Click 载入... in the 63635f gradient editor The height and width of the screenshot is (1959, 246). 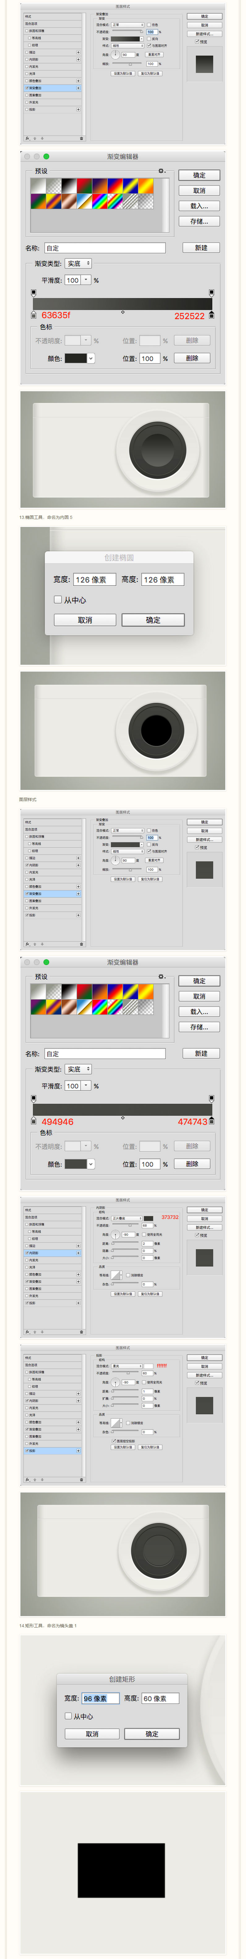coord(199,206)
